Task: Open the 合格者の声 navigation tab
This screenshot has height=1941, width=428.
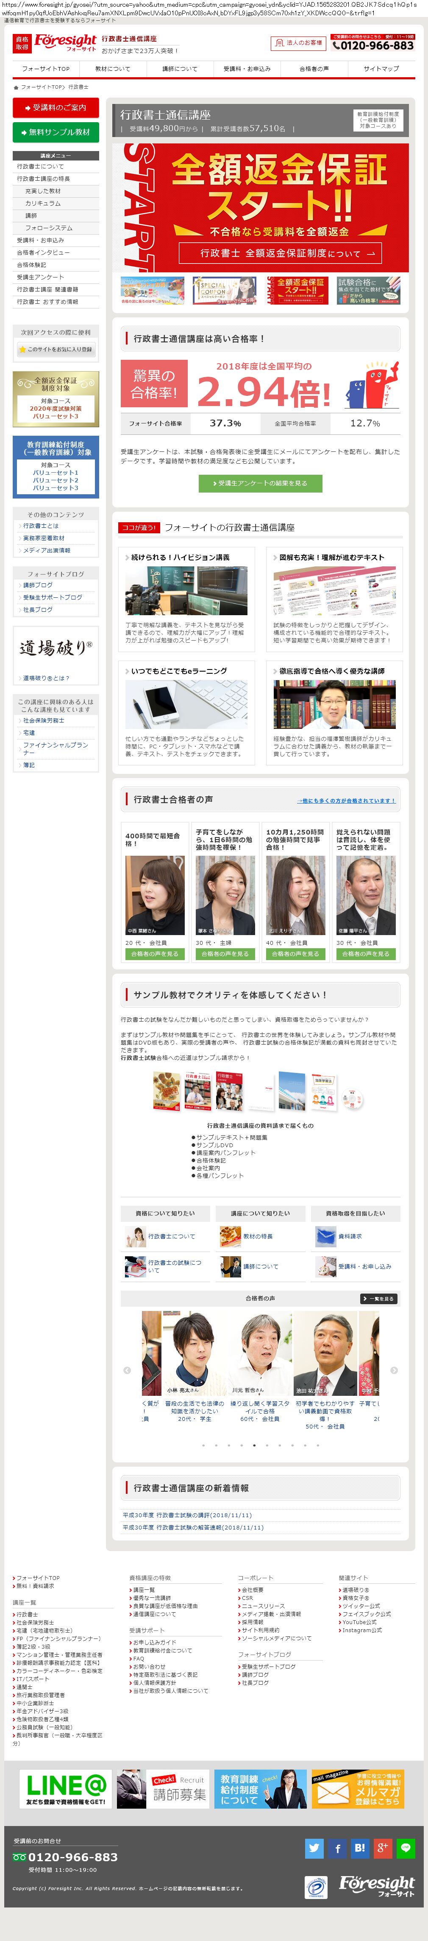Action: [314, 69]
